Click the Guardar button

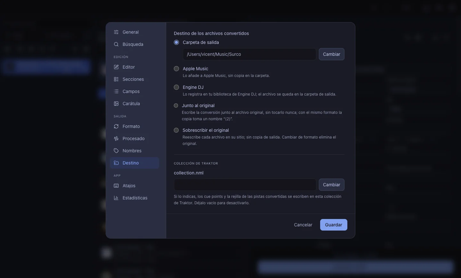(334, 225)
